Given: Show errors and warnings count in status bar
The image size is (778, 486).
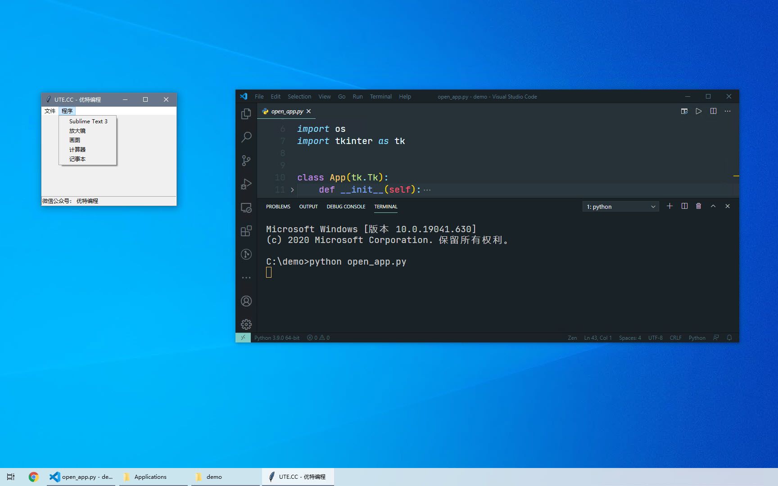Looking at the screenshot, I should click(x=318, y=337).
